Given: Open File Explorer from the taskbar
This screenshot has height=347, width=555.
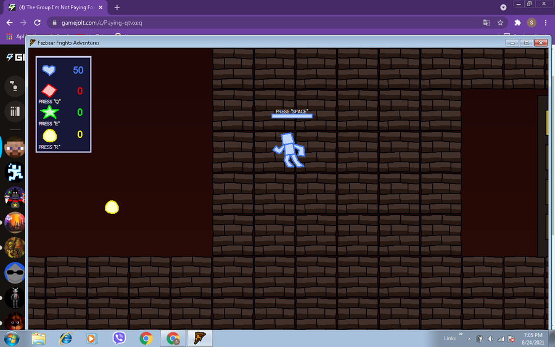Looking at the screenshot, I should [x=39, y=338].
